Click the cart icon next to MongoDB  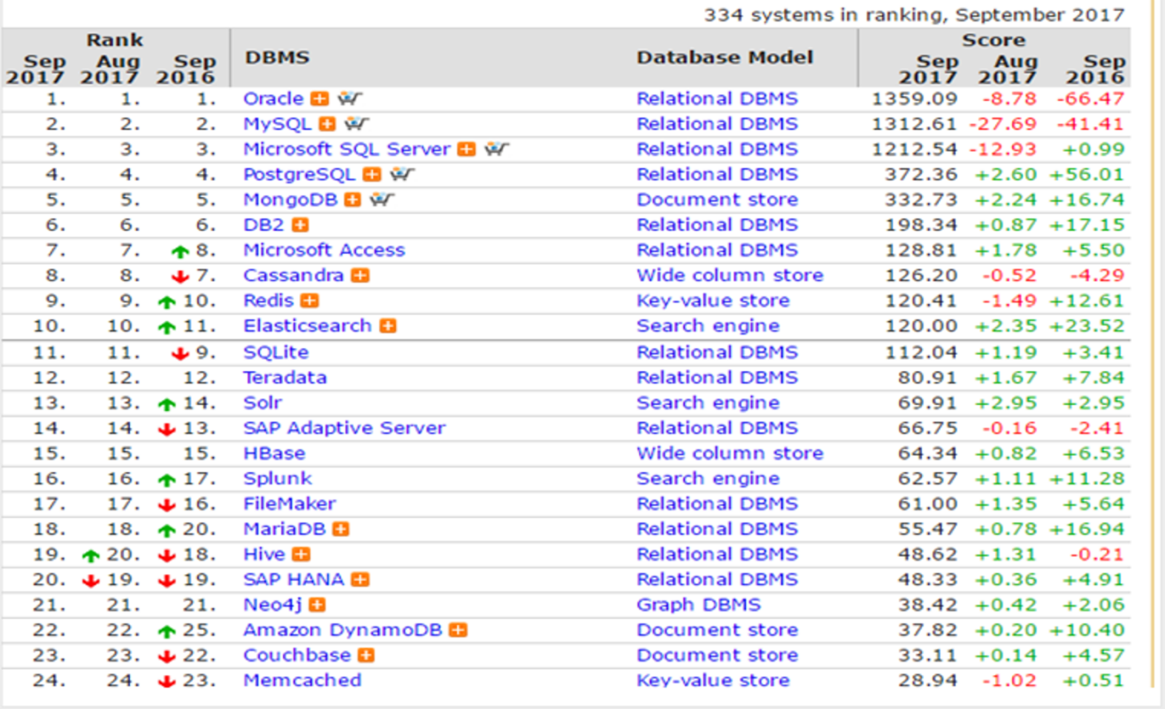(383, 199)
